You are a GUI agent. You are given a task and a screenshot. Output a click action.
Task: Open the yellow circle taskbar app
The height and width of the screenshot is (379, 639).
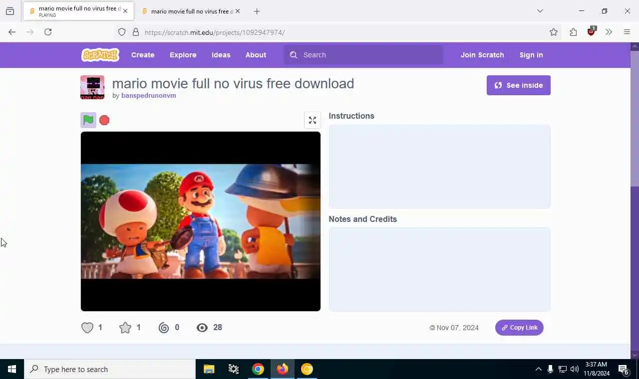(x=307, y=369)
